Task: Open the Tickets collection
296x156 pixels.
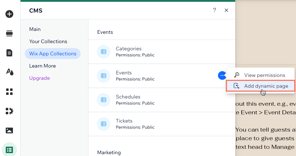Action: [162, 124]
